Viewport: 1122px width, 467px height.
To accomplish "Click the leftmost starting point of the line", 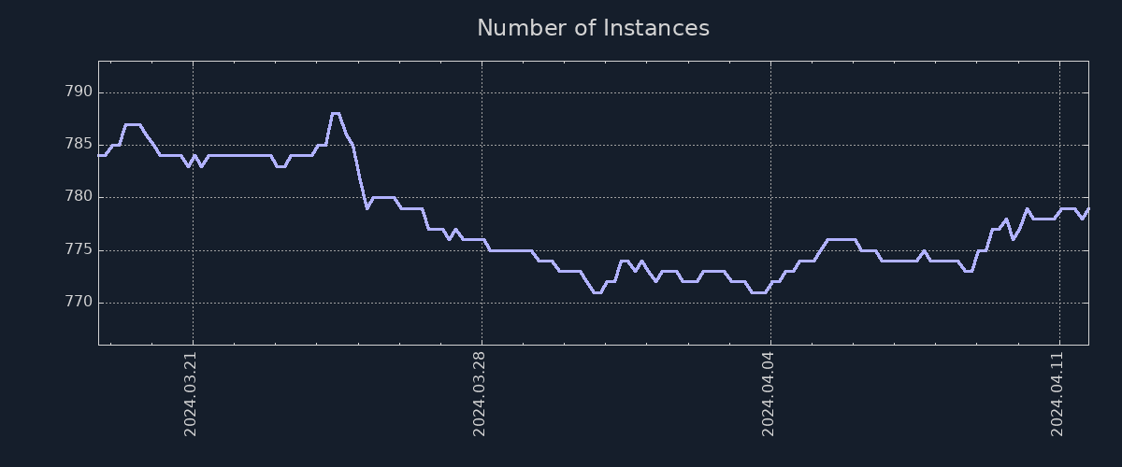I will [99, 156].
